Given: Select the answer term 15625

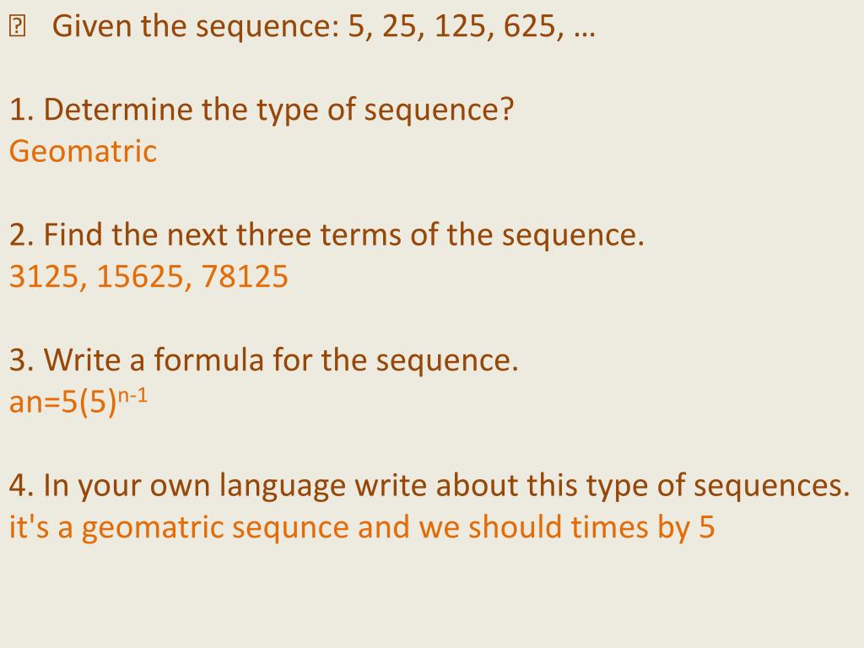Looking at the screenshot, I should tap(140, 276).
